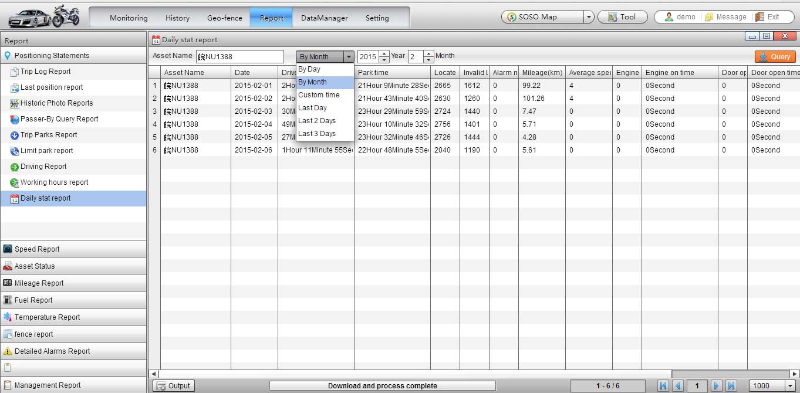Expand Mileage Report section
The height and width of the screenshot is (393, 800).
pyautogui.click(x=73, y=283)
